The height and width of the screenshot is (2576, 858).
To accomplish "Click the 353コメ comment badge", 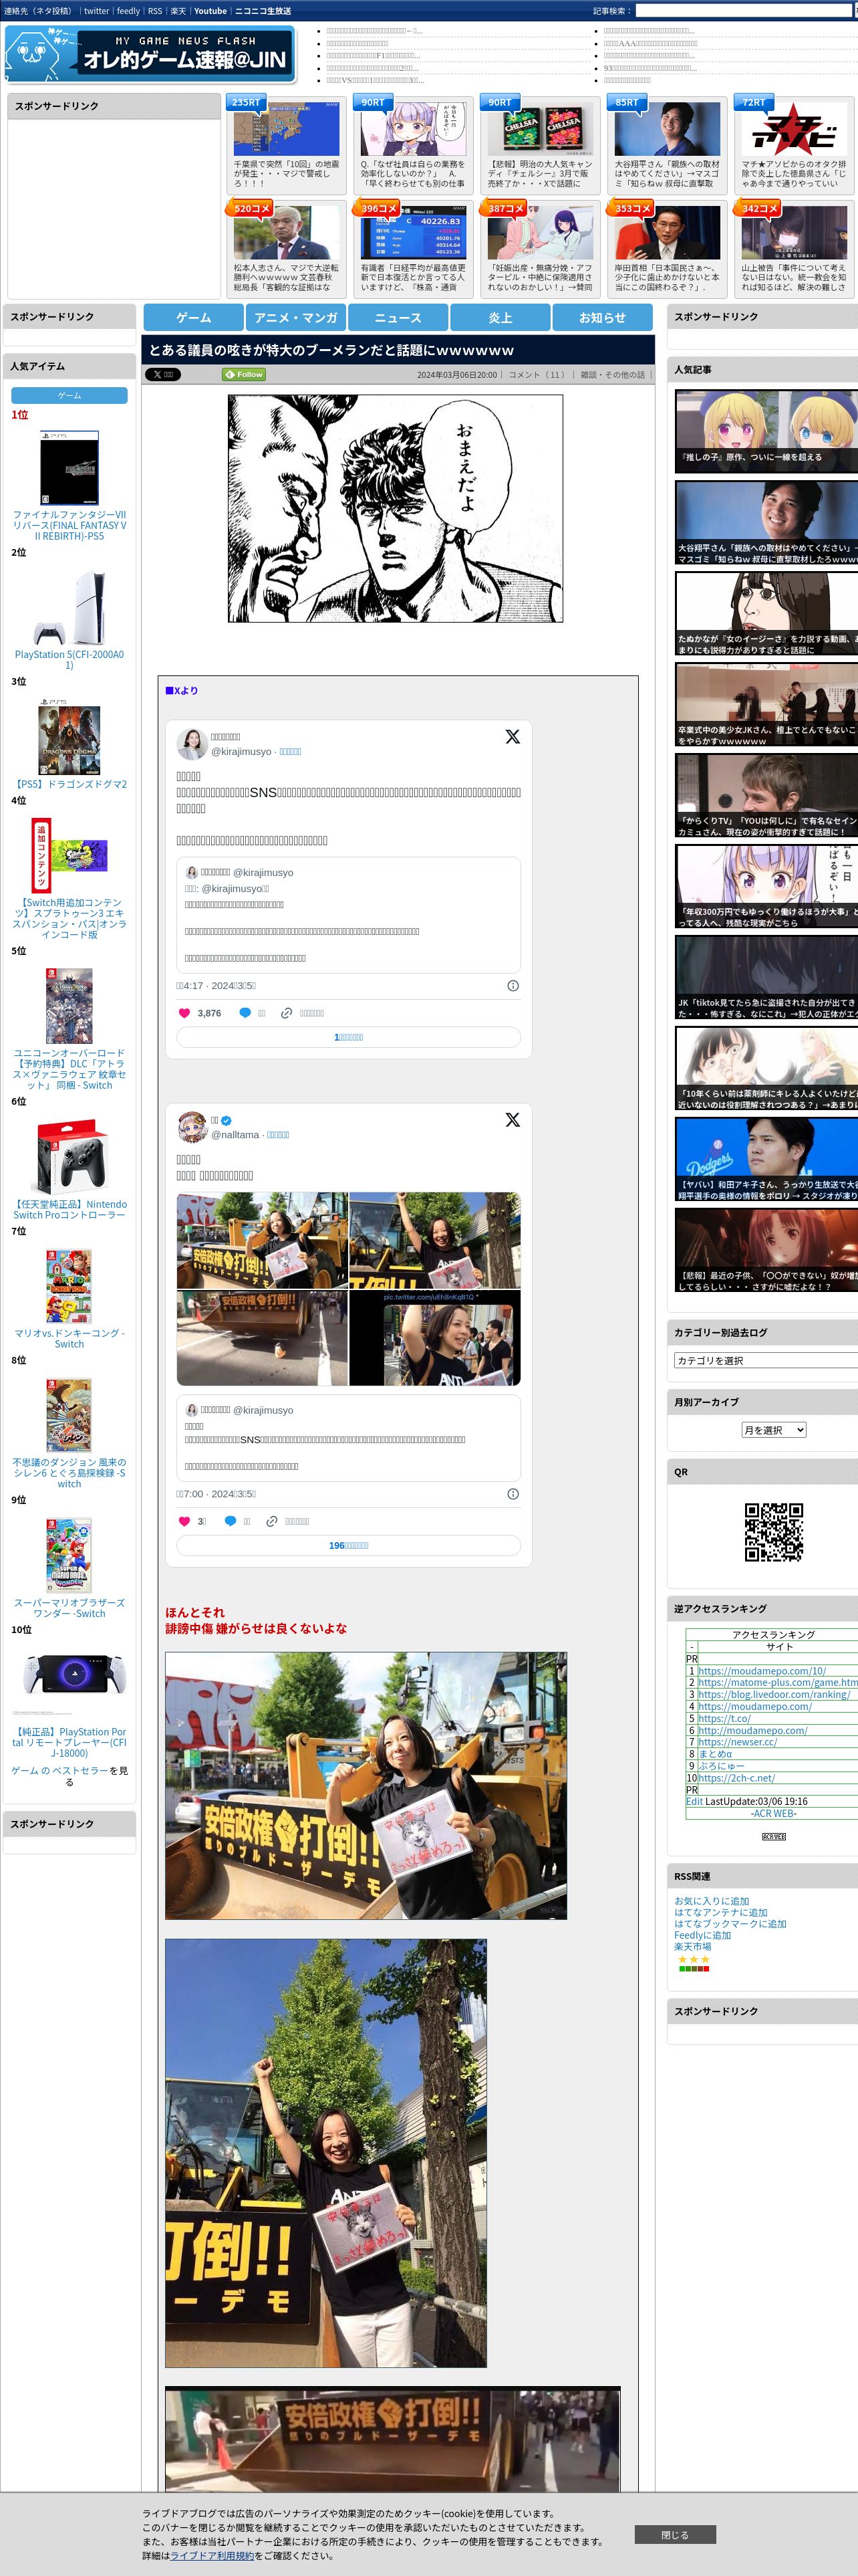I will click(631, 208).
